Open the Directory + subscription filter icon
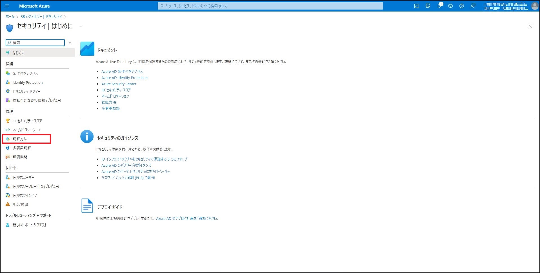The image size is (540, 273). point(428,6)
